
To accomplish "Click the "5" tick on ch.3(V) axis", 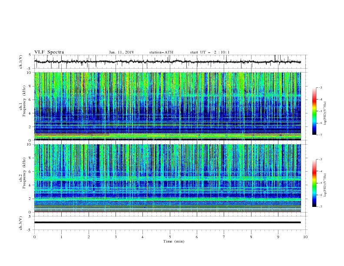I will [30, 216].
